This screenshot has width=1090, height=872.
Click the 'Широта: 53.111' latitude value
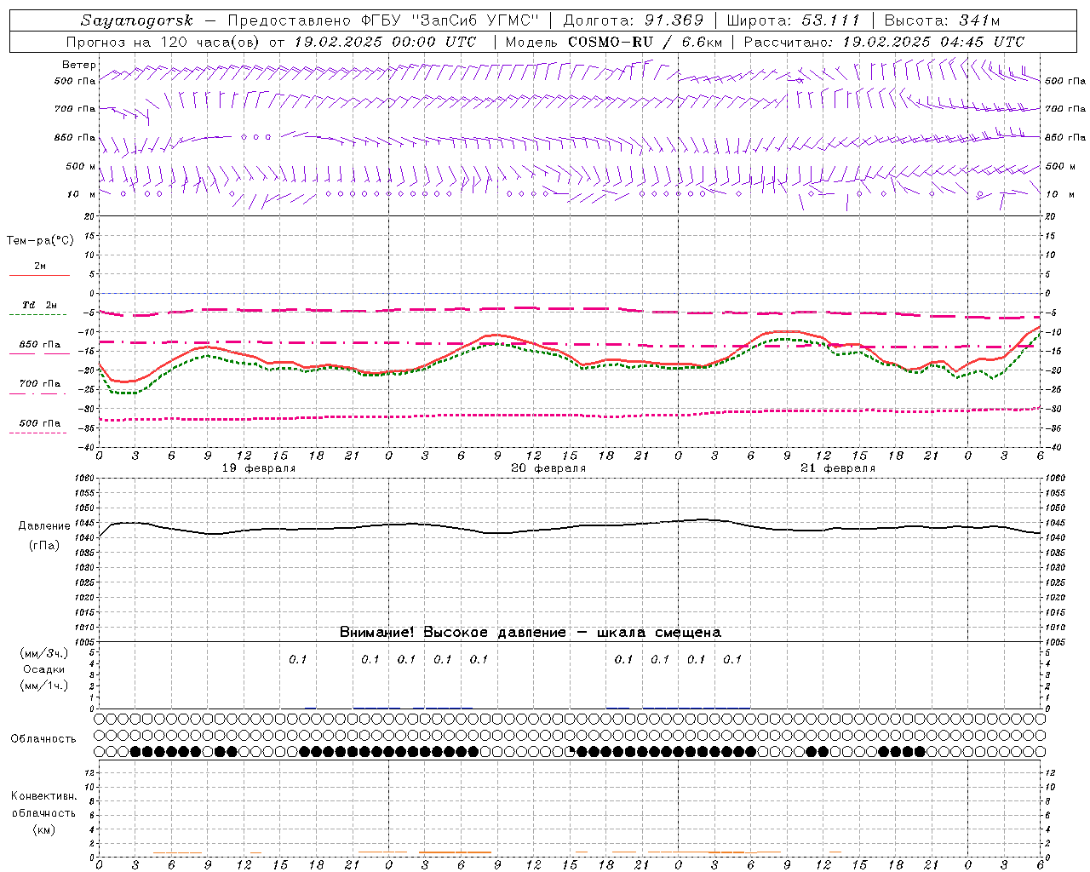coord(793,20)
